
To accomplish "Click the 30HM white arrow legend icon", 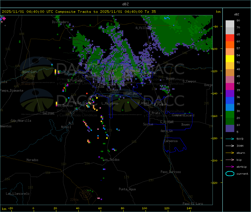I will click(x=230, y=146).
